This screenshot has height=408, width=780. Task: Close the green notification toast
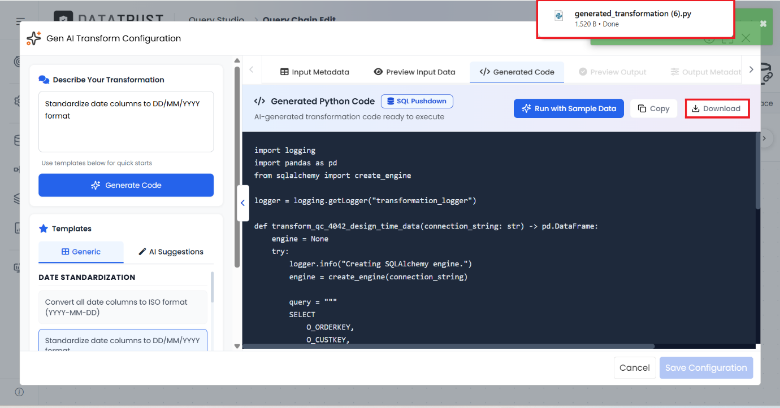click(763, 24)
